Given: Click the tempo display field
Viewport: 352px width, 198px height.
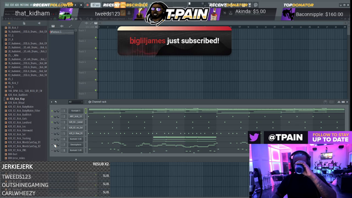Looking at the screenshot, I should coord(96,5).
